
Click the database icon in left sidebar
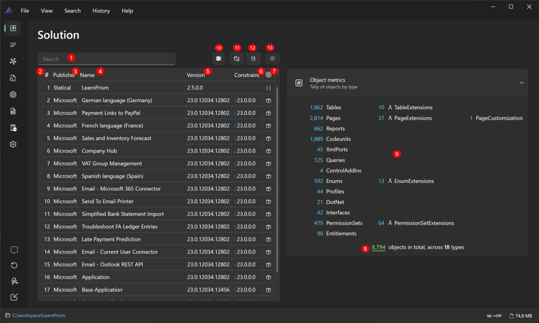click(x=13, y=128)
